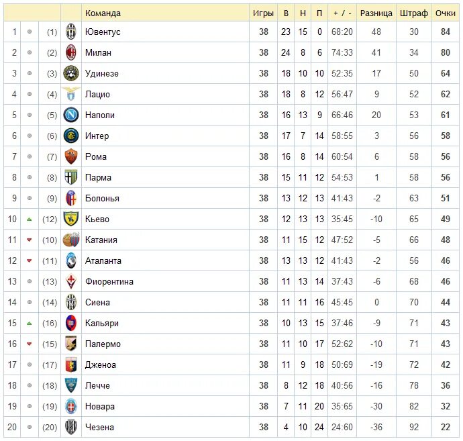Sort by the Разница column header
Screen dimensions: 463x441
[x=376, y=13]
